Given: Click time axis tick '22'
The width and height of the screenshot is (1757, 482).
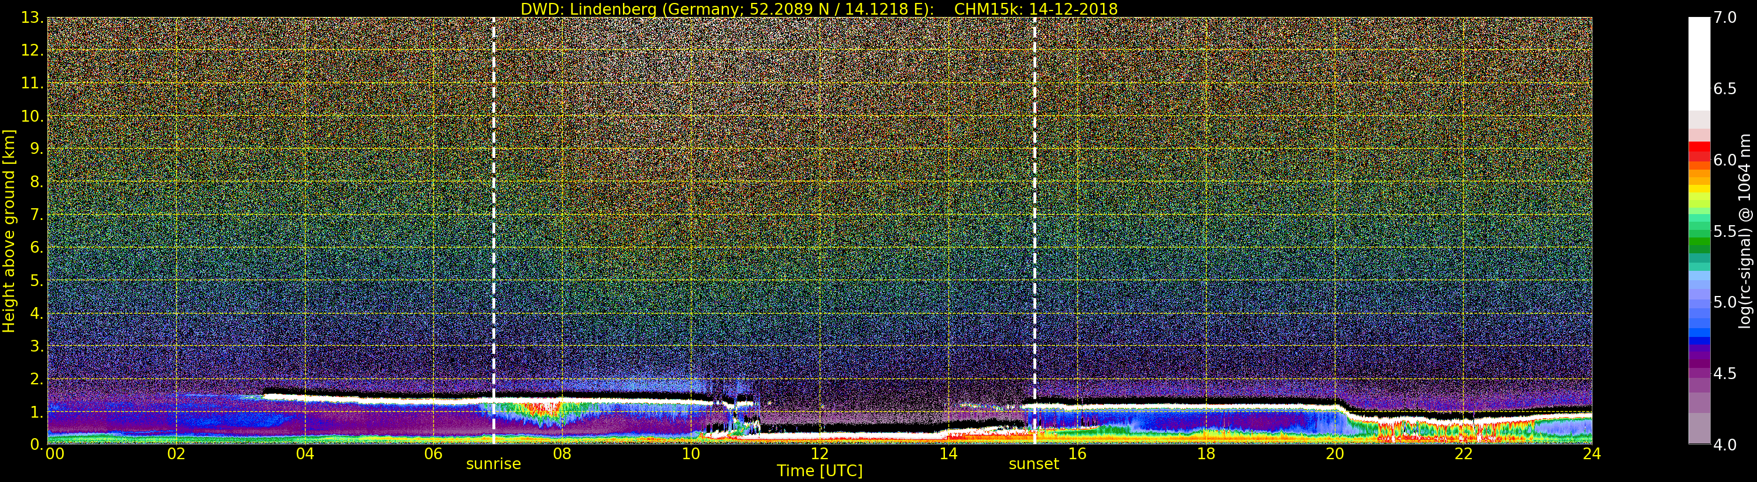Looking at the screenshot, I should (x=1464, y=454).
